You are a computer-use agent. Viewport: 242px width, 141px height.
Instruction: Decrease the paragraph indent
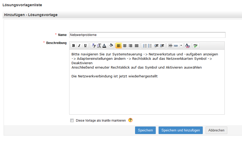[x=156, y=46]
